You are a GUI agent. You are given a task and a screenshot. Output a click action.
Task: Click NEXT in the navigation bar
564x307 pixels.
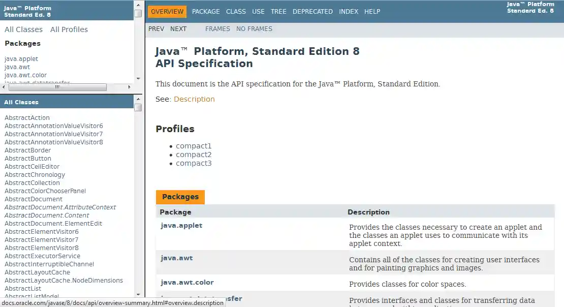click(178, 28)
